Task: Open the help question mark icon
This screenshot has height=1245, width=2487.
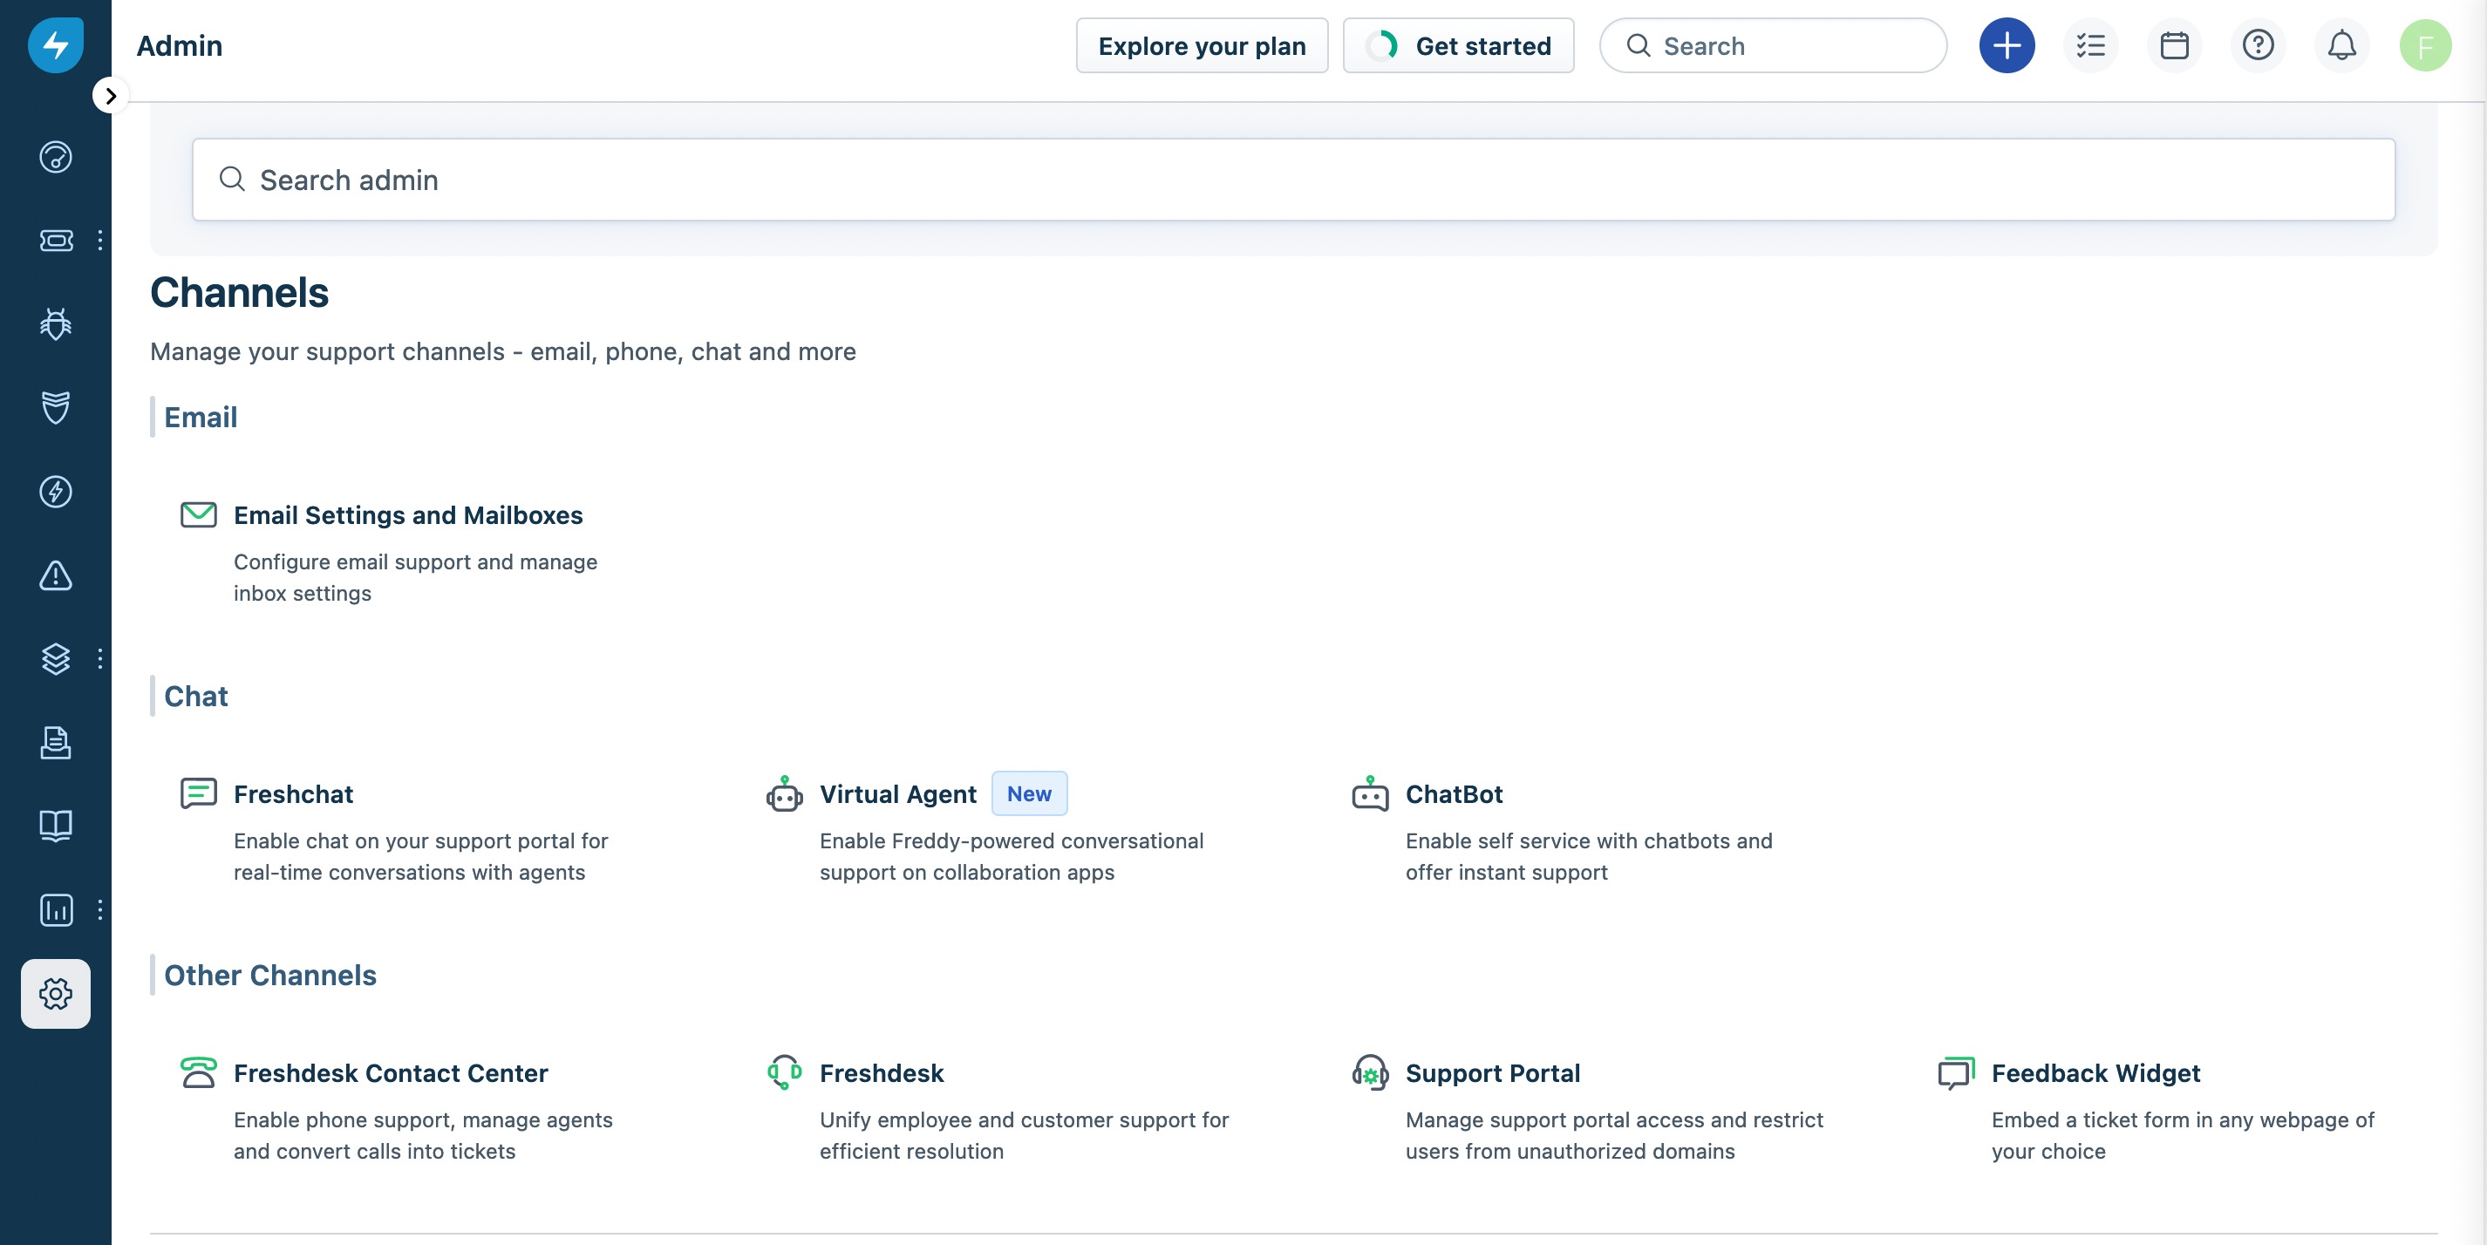Action: click(x=2257, y=45)
